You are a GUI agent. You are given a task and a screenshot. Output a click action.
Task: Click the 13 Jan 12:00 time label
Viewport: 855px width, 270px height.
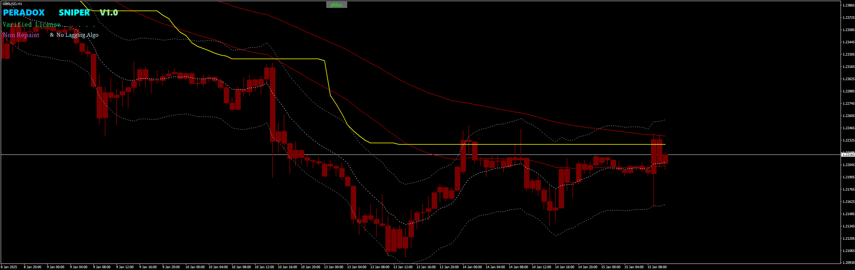pos(403,267)
